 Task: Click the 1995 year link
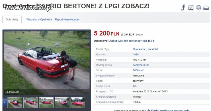tap(136, 55)
